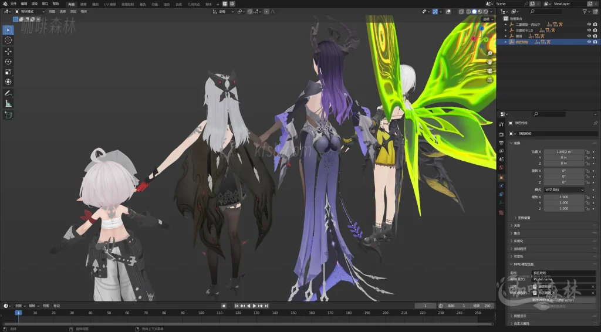Click the timeline end frame field 250
The image size is (601, 332).
pos(482,306)
